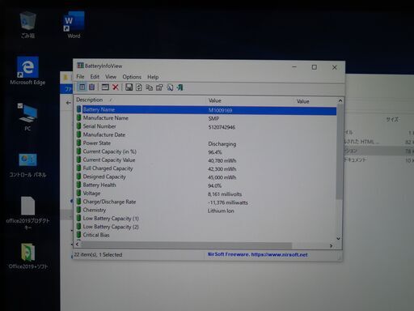Click the vertical scrollbar up arrow
The image size is (414, 311).
click(x=340, y=100)
